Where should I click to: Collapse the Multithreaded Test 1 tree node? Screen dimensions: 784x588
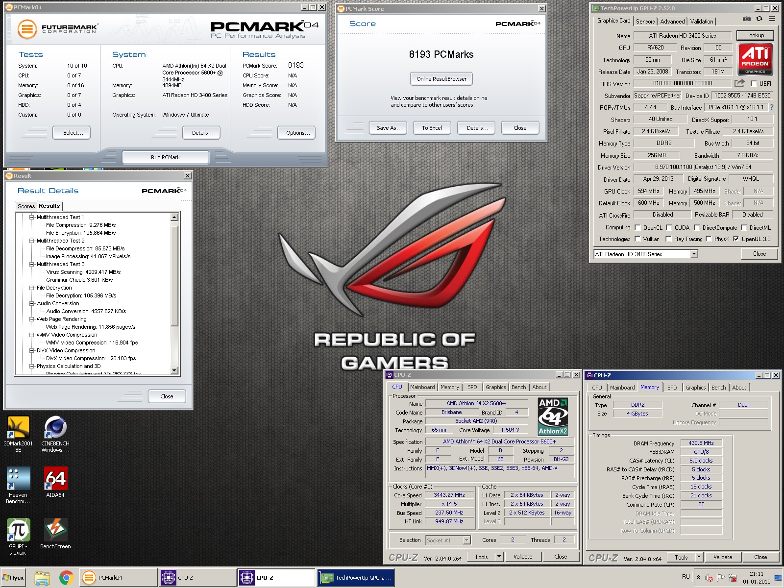(x=32, y=217)
